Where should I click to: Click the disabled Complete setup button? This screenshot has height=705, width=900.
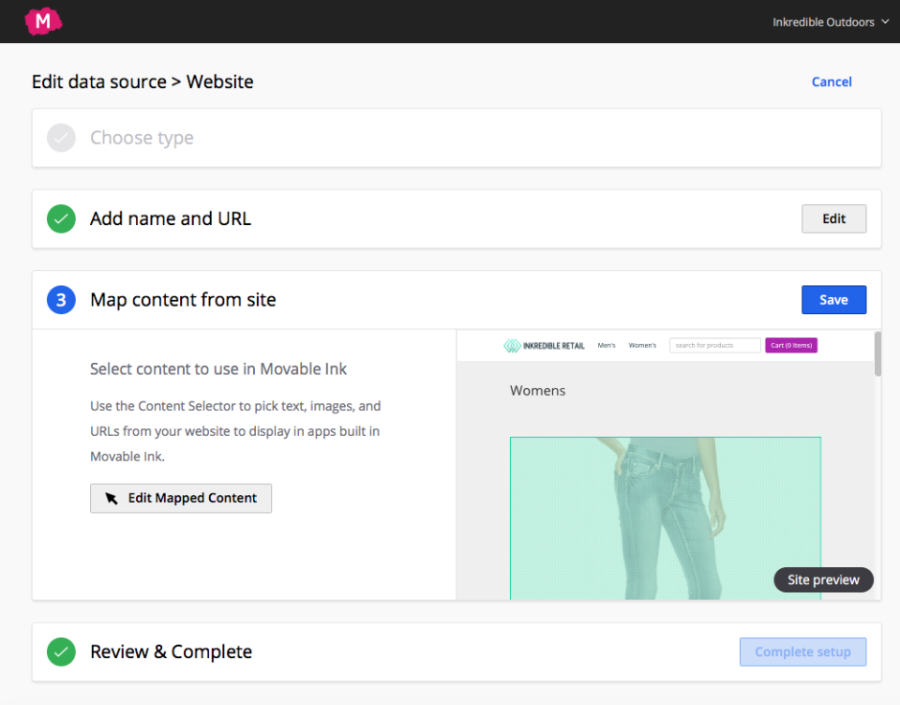(x=802, y=652)
